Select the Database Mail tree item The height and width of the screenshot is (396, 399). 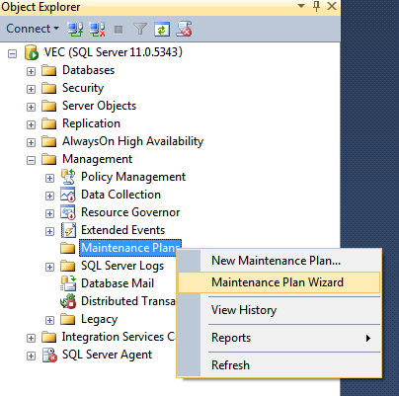point(118,283)
